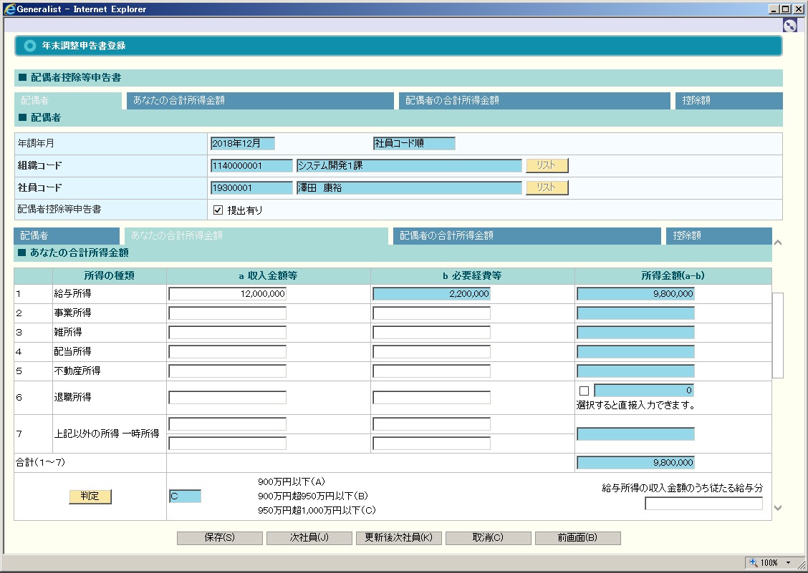
Task: Click リスト button next to 組織コード
Action: point(547,165)
